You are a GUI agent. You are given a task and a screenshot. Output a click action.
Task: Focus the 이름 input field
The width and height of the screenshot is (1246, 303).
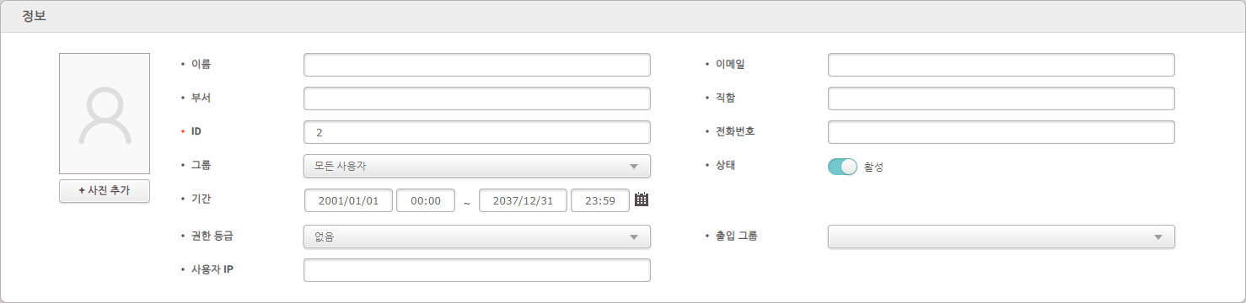pyautogui.click(x=477, y=65)
